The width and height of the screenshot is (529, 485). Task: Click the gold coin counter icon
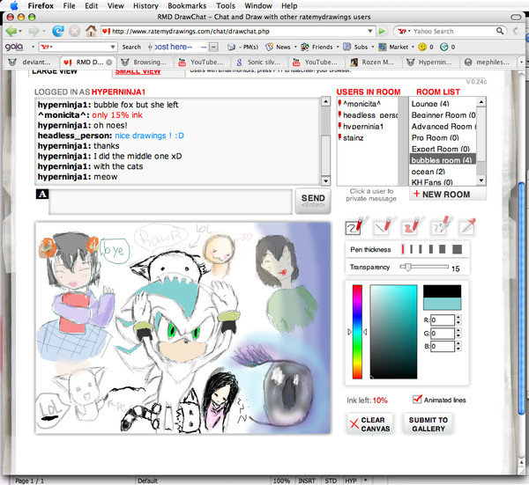pos(422,48)
